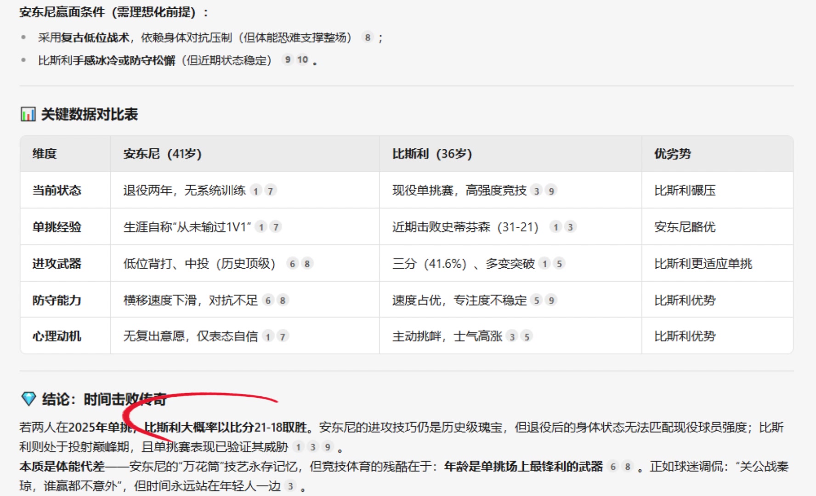Open citation 5 after 三分多变突破
816x496 pixels.
click(x=560, y=264)
